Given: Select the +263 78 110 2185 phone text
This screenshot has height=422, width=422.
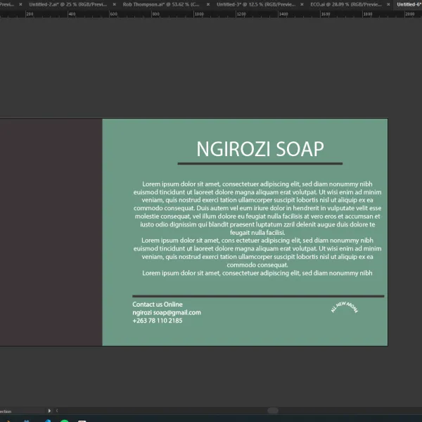Looking at the screenshot, I should coord(157,321).
